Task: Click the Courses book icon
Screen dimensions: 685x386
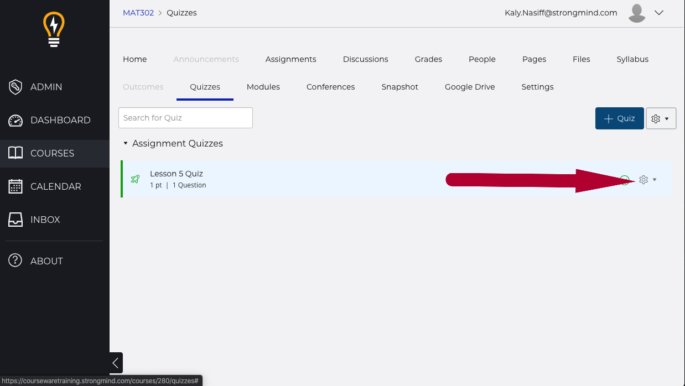Action: pyautogui.click(x=15, y=153)
